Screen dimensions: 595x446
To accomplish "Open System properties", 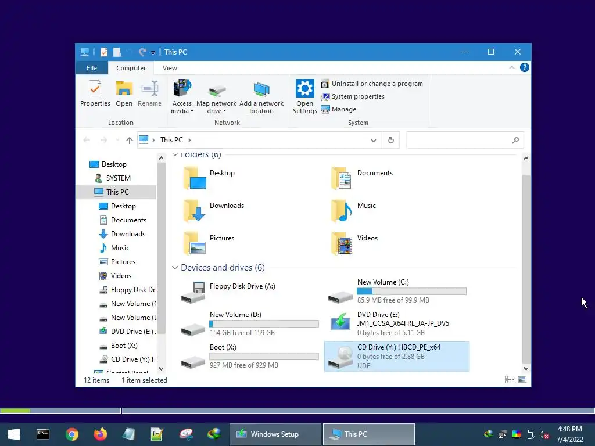I will coord(353,97).
